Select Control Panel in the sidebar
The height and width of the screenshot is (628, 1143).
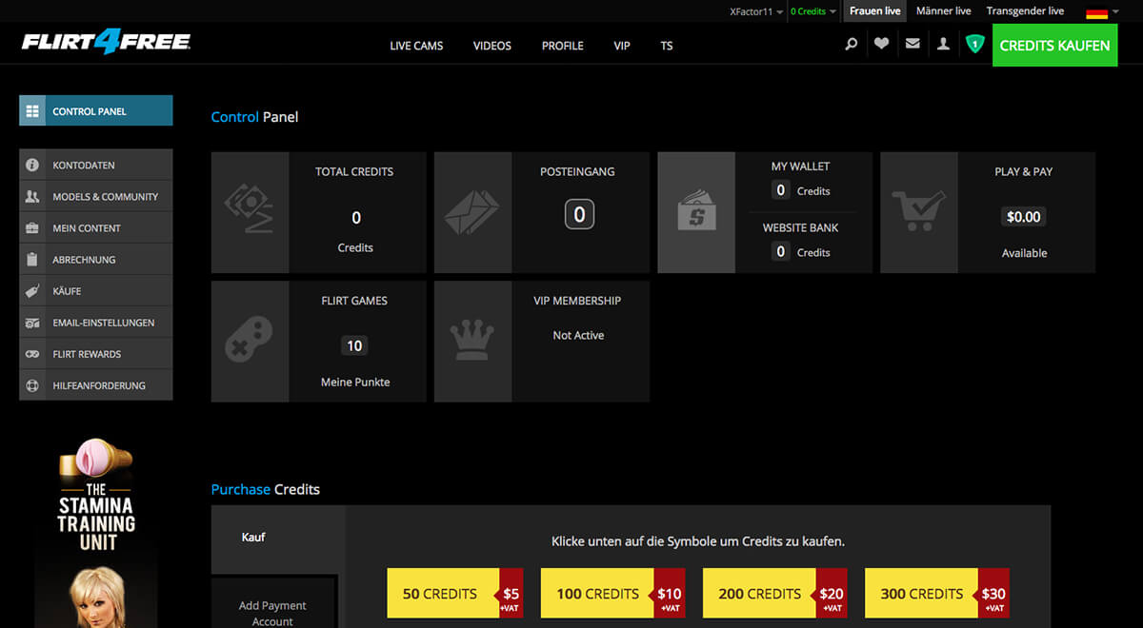[96, 111]
